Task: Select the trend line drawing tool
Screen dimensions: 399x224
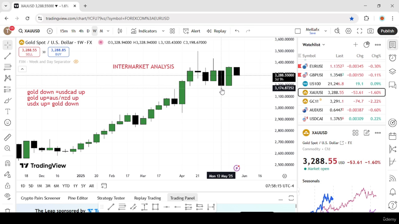Action: click(8, 56)
